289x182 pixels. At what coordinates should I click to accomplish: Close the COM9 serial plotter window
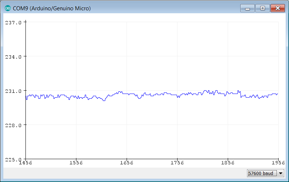click(x=278, y=8)
